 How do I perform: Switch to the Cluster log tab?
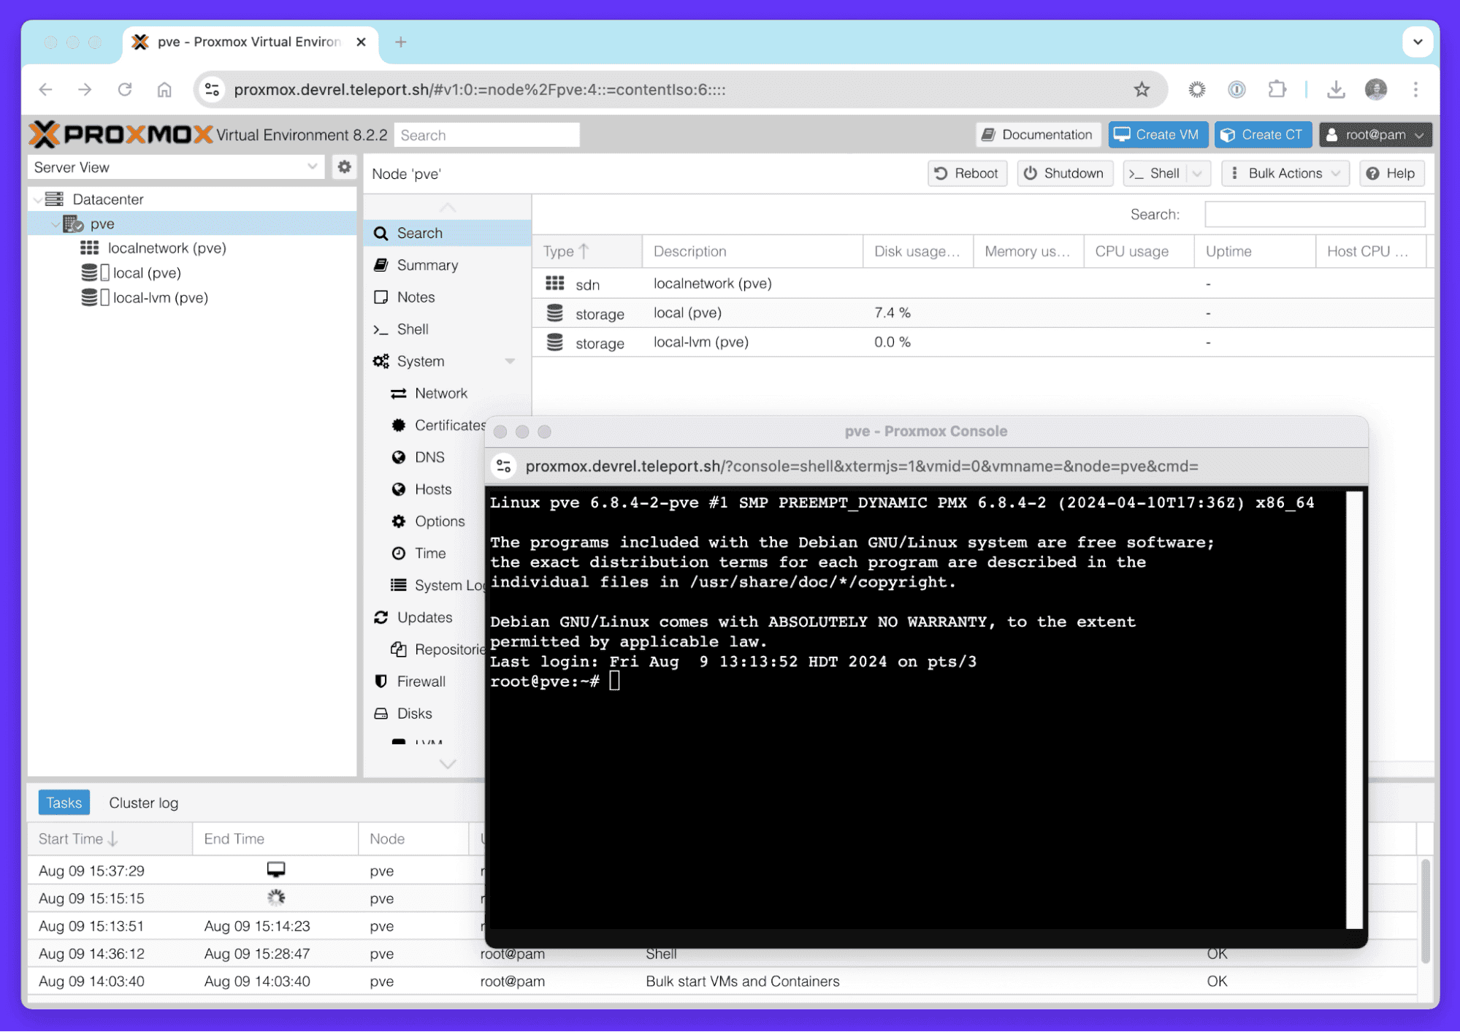143,803
